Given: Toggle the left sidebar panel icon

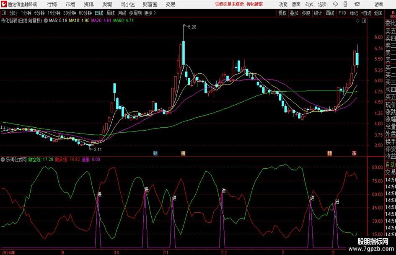Looking at the screenshot, I should click(x=4, y=13).
